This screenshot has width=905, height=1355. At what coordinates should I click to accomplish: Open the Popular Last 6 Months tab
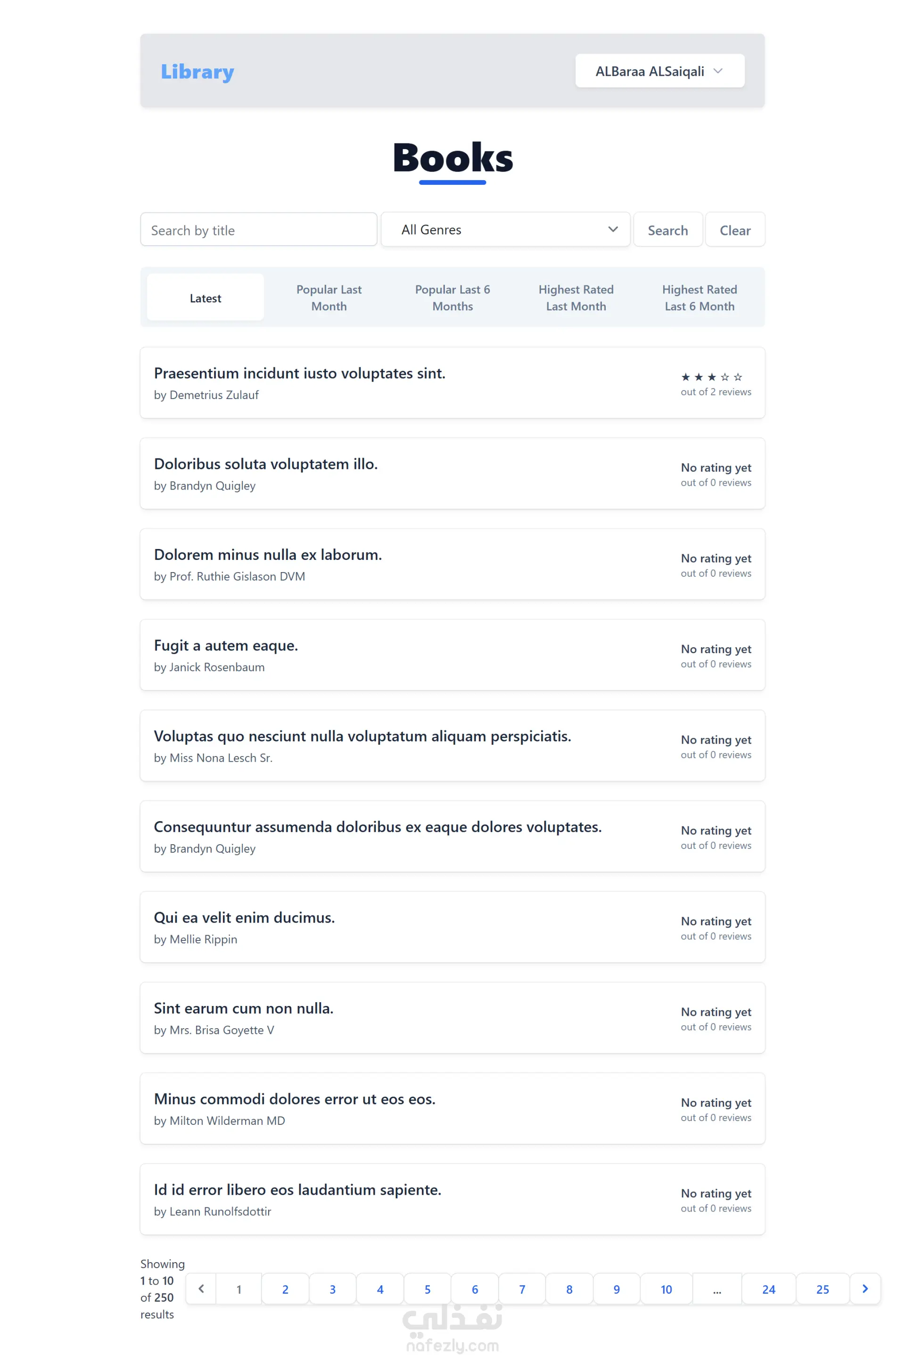click(x=452, y=298)
